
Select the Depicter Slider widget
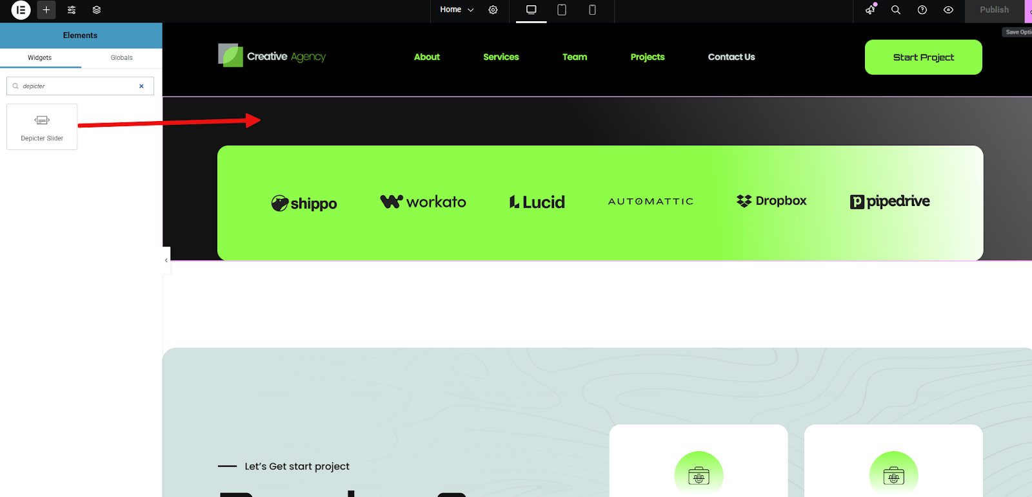(42, 127)
